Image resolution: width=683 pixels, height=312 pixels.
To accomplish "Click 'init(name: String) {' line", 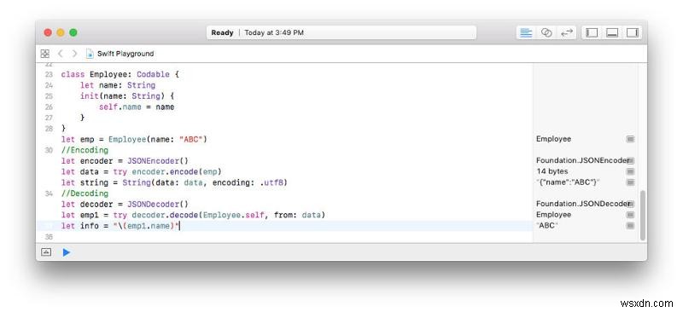I will 127,96.
